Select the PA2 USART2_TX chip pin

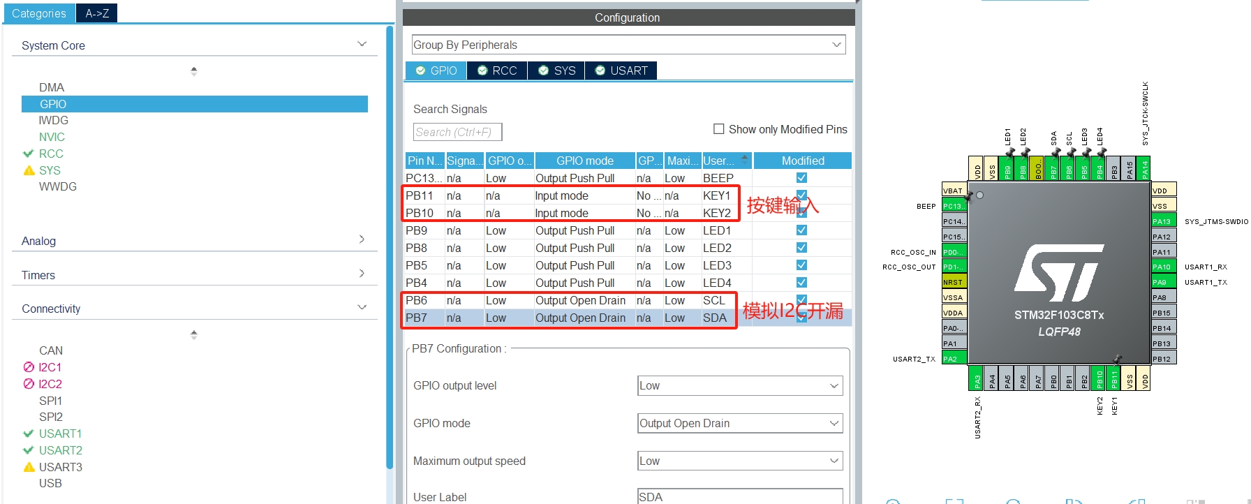[954, 359]
